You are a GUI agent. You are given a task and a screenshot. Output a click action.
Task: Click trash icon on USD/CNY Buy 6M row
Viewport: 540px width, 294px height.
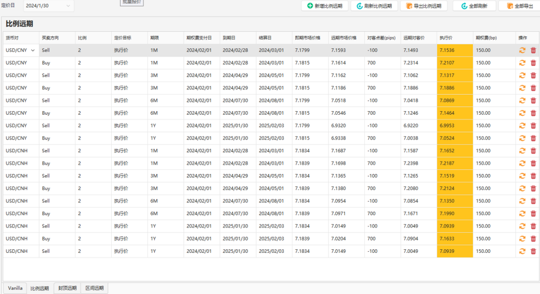click(533, 113)
